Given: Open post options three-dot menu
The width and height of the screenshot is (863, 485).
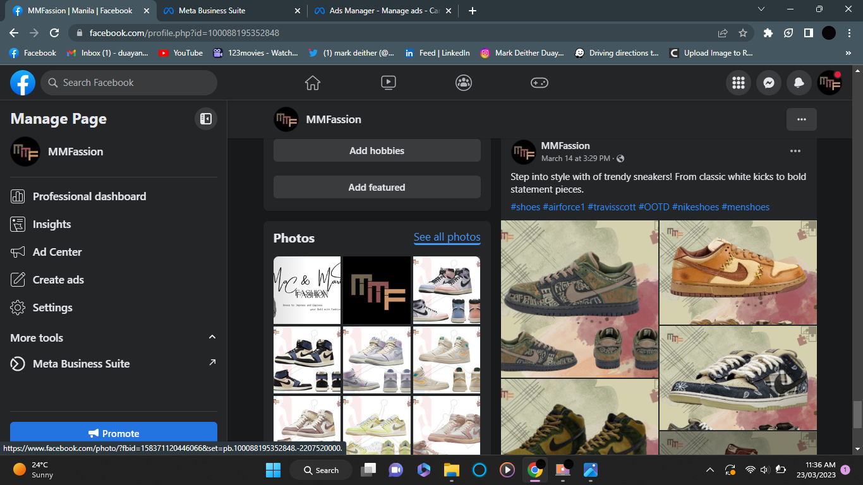Looking at the screenshot, I should point(795,151).
